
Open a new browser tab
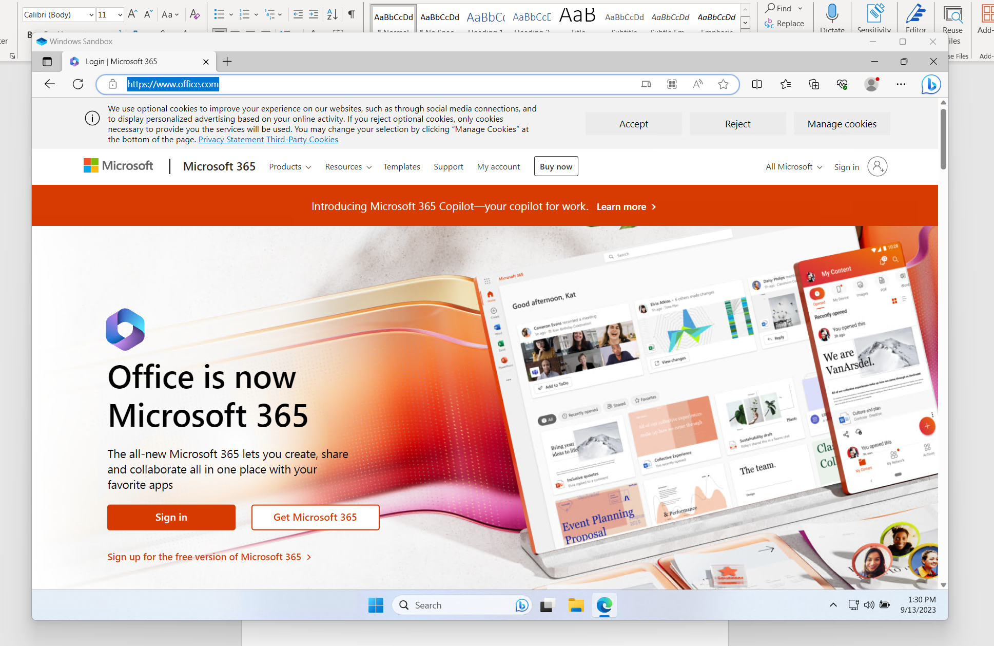tap(227, 62)
